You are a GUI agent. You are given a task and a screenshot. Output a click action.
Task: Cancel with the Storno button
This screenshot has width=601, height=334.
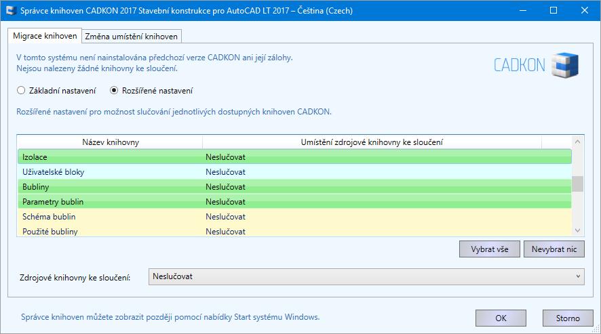coord(568,318)
